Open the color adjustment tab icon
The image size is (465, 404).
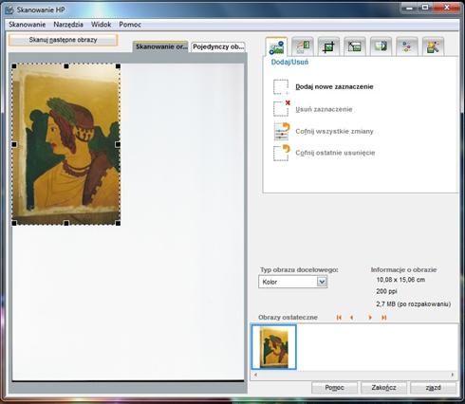point(407,46)
